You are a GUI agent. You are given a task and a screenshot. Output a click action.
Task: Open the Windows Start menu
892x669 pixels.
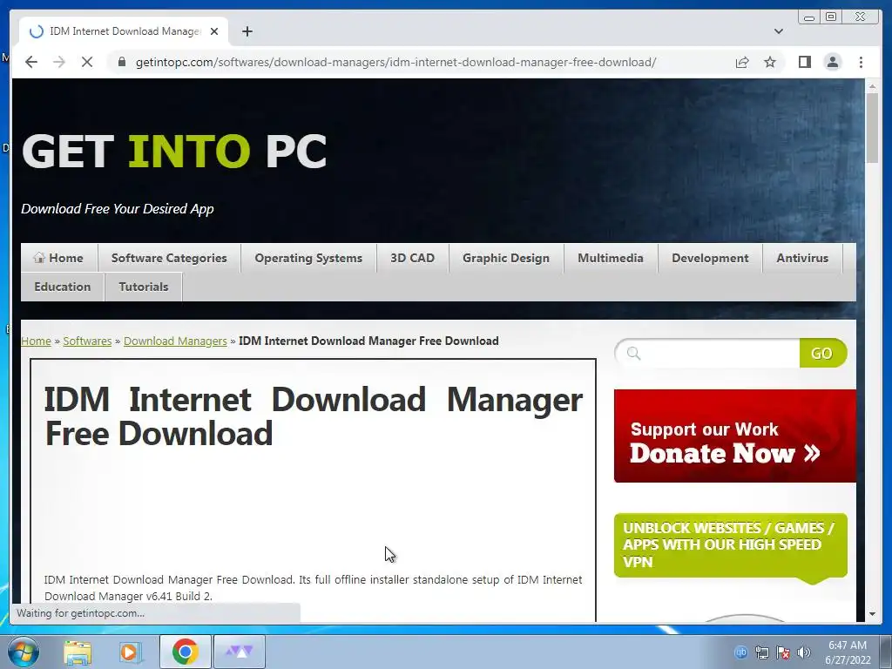pyautogui.click(x=24, y=652)
